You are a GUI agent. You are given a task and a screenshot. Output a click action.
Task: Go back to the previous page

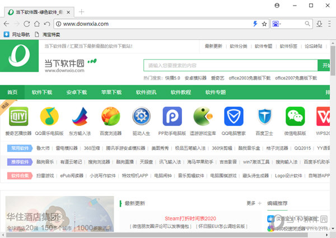pos(6,24)
